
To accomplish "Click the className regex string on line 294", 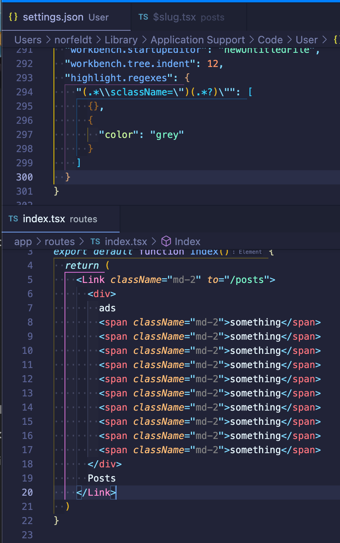I will point(159,92).
